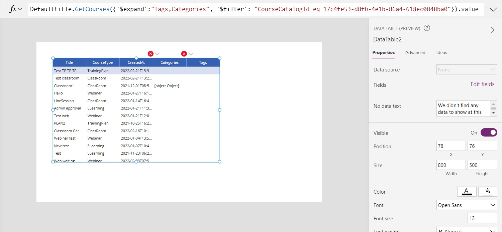The image size is (502, 232).
Task: Open the Font dropdown showing Open Sans
Action: 467,205
